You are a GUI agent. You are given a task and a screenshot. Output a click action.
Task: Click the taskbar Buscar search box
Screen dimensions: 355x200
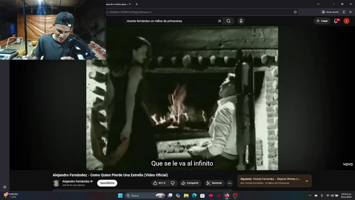pyautogui.click(x=146, y=196)
